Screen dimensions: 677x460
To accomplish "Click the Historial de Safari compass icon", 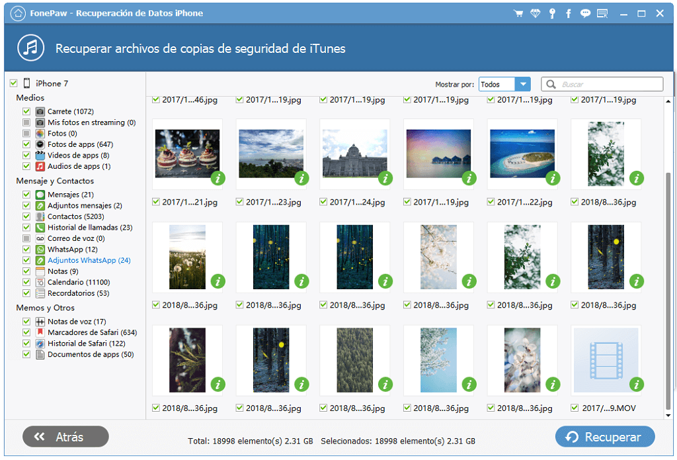I will 40,344.
